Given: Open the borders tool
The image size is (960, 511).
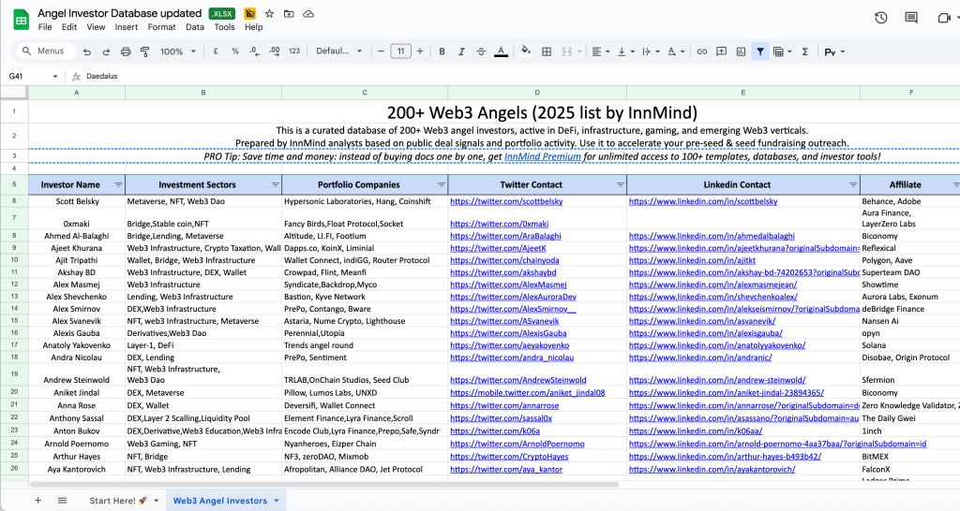Looking at the screenshot, I should 547,51.
